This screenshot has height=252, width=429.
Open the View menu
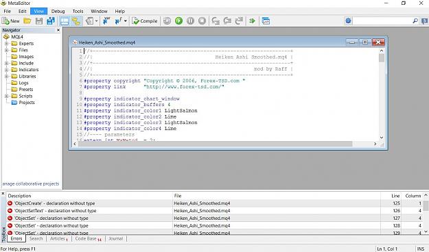(39, 11)
